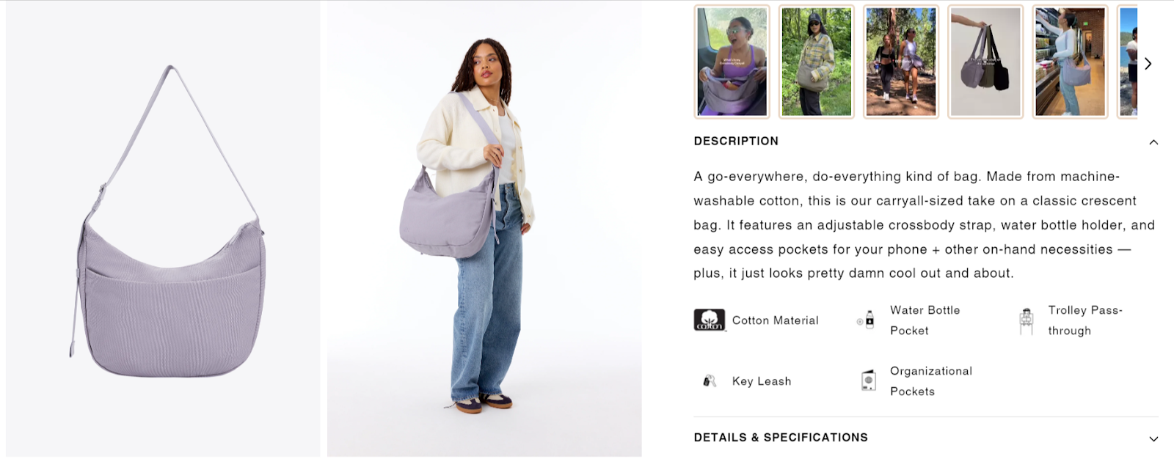Open video thumbnail of hand holding bags

tap(985, 62)
